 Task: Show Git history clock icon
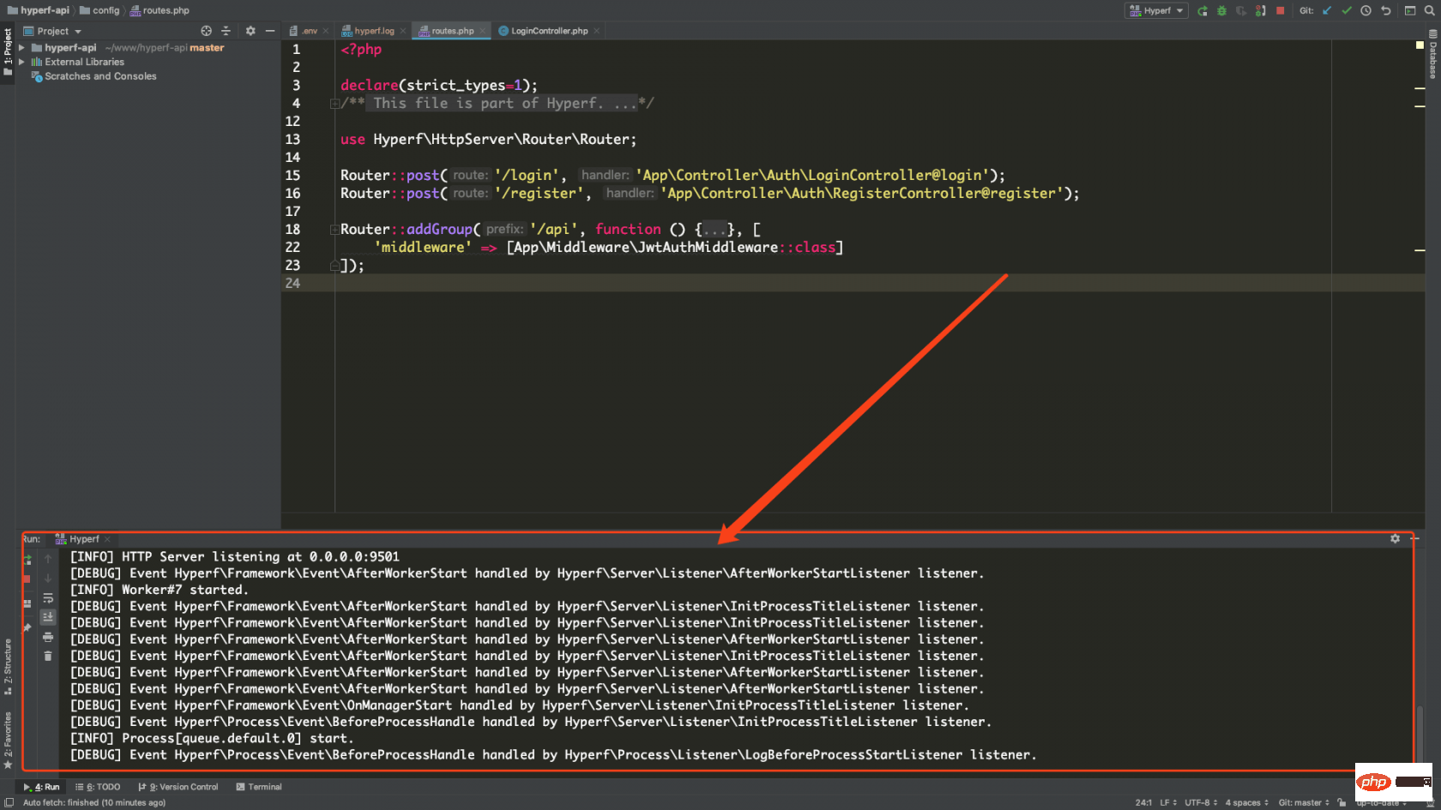(1366, 10)
